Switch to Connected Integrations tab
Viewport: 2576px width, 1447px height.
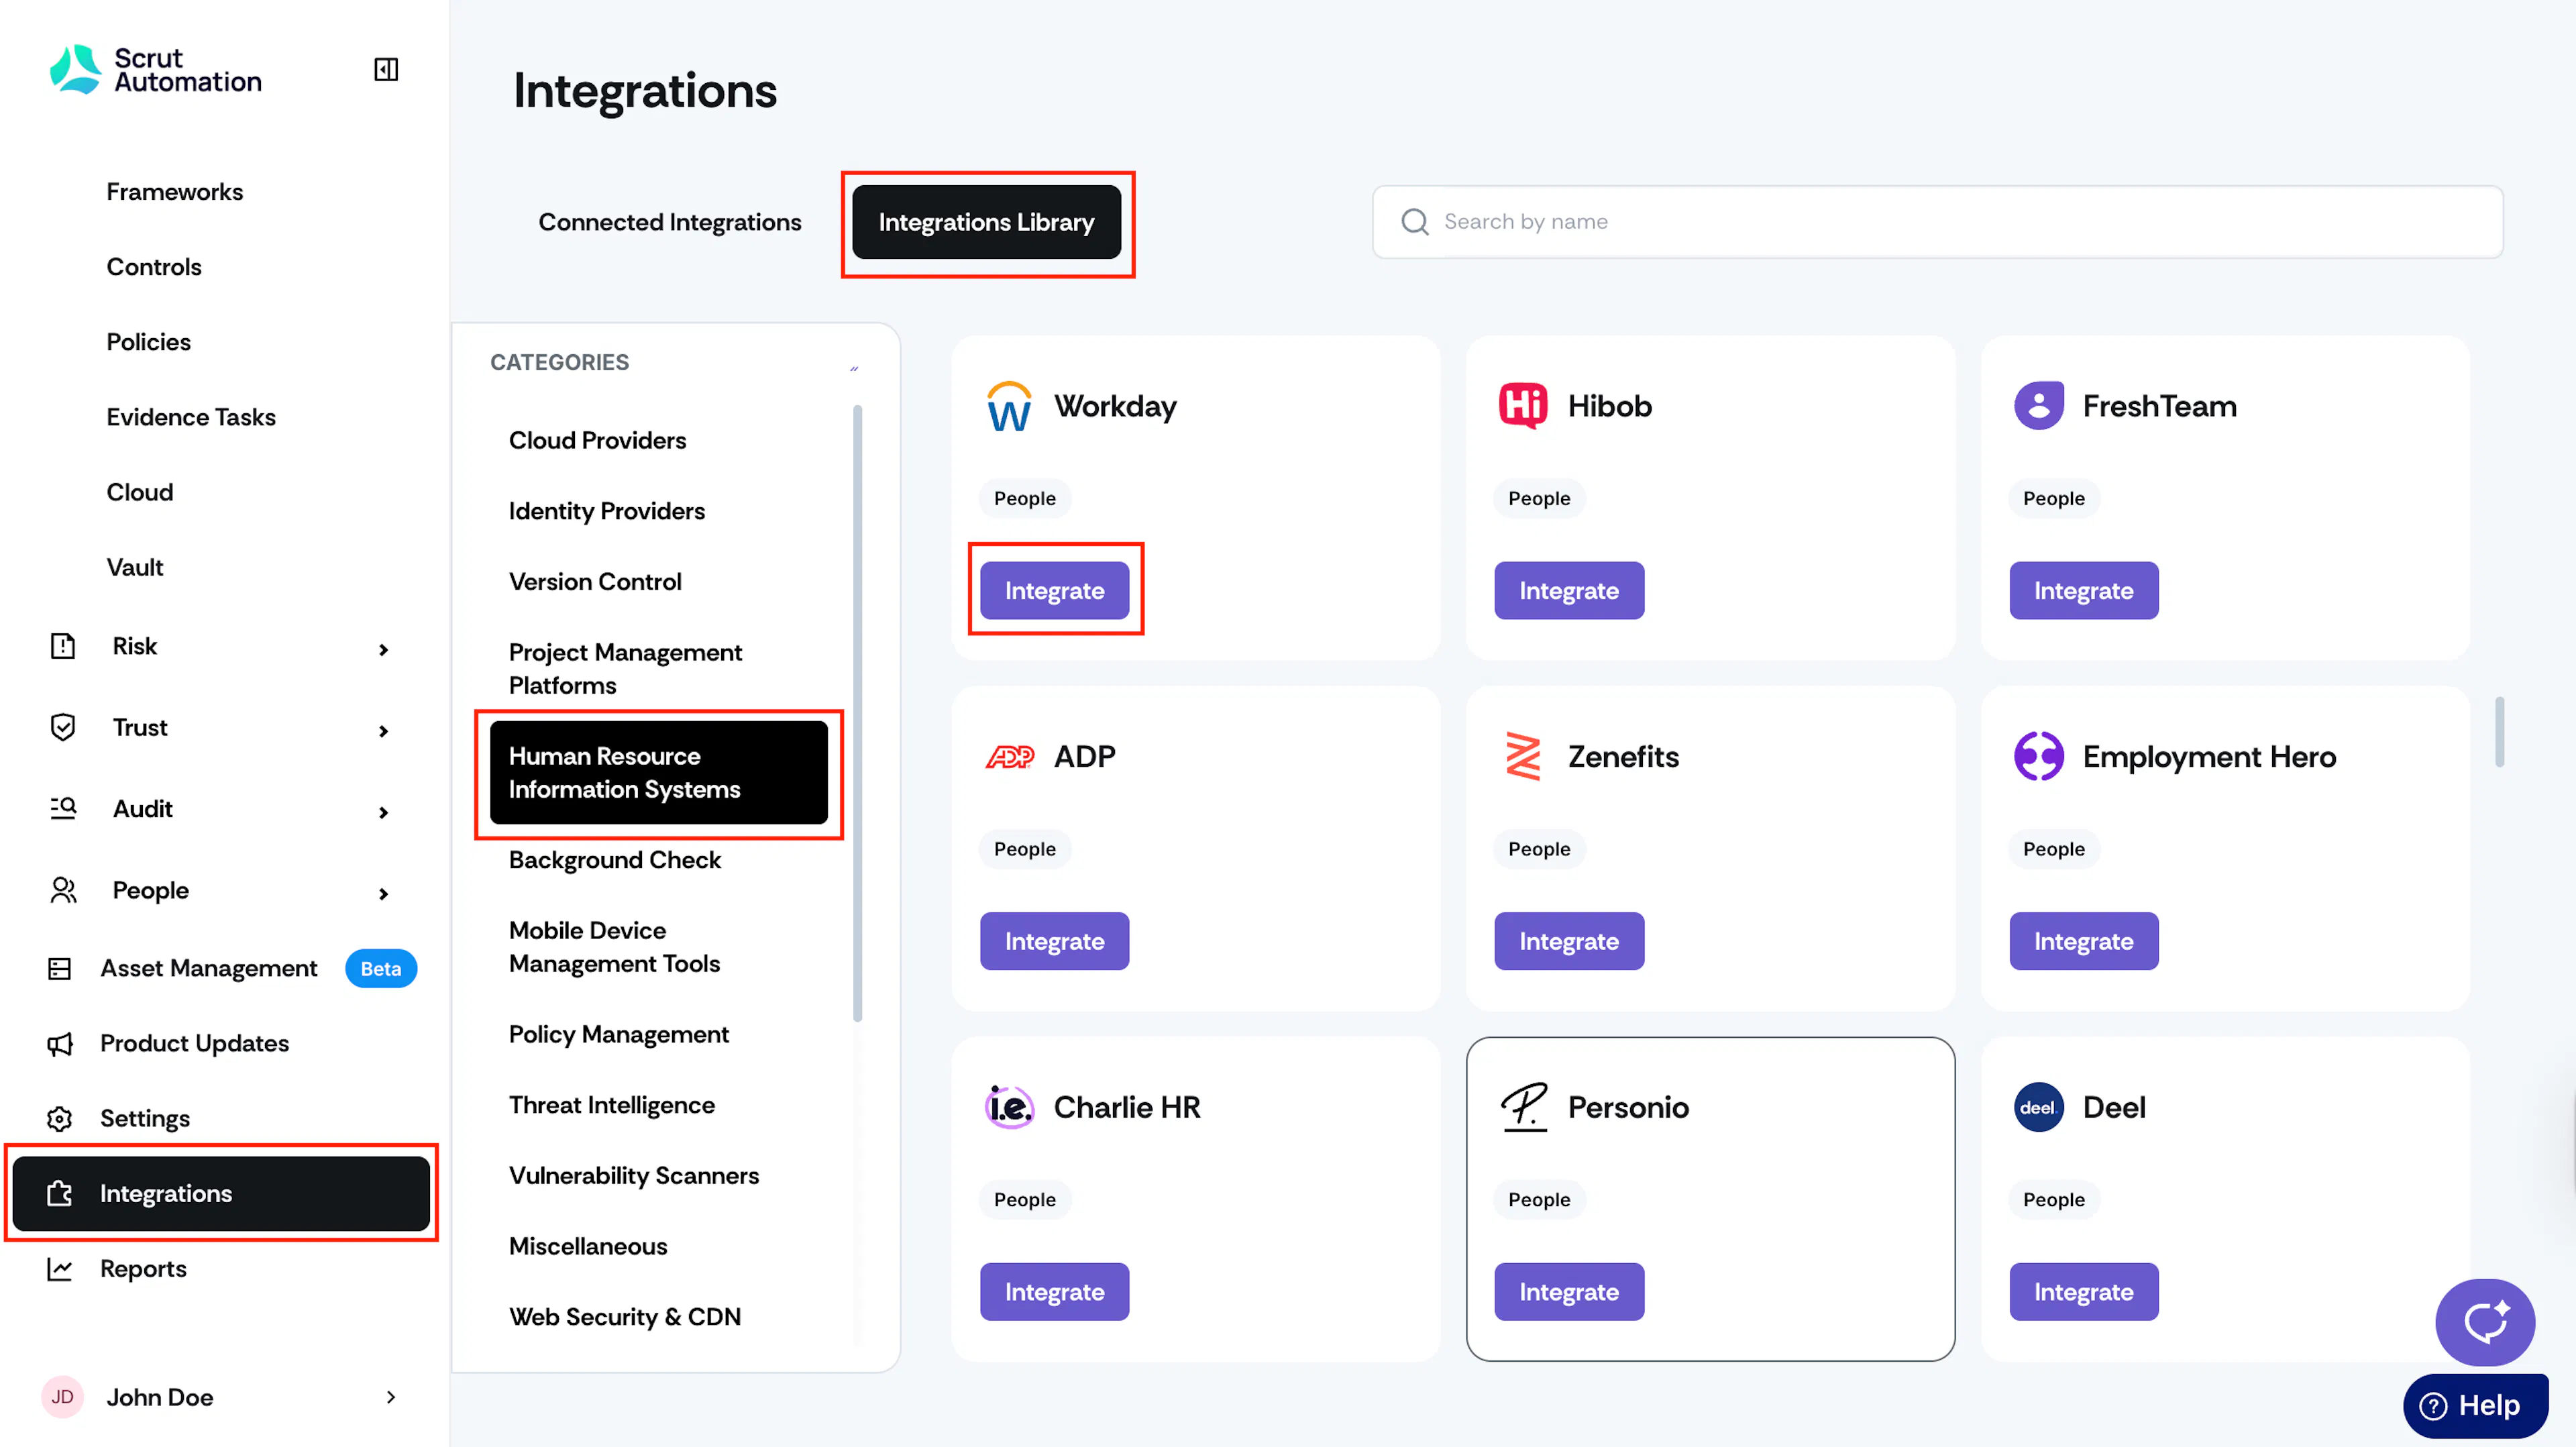tap(670, 222)
